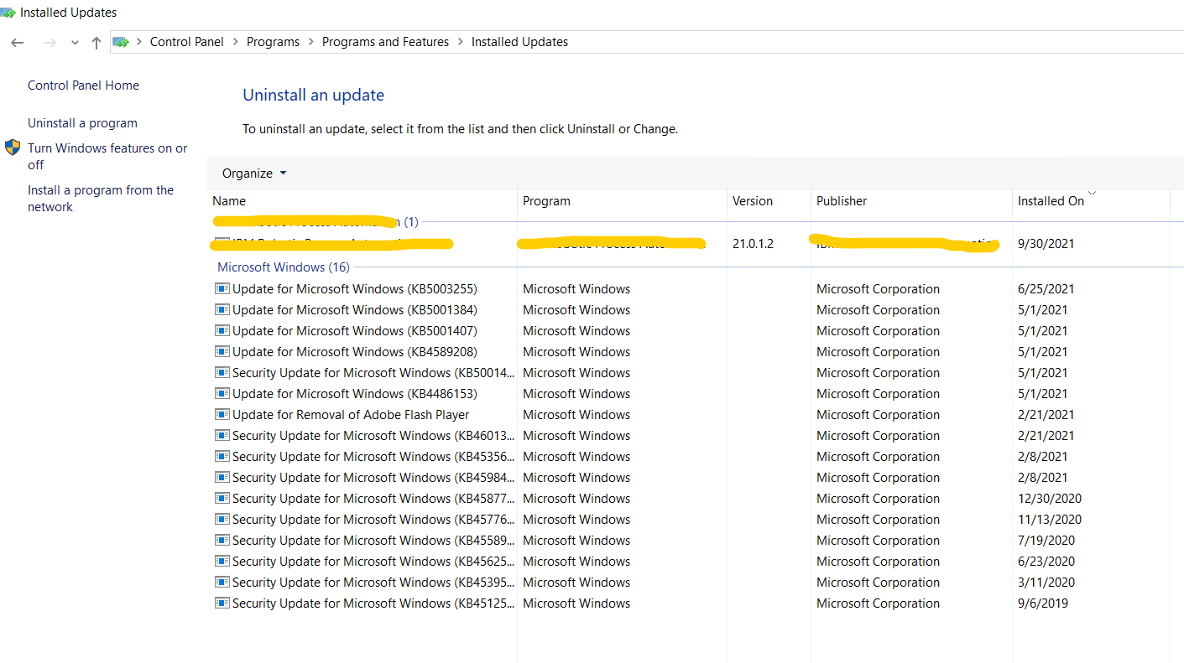
Task: Select Installed Updates breadcrumb
Action: [x=519, y=42]
